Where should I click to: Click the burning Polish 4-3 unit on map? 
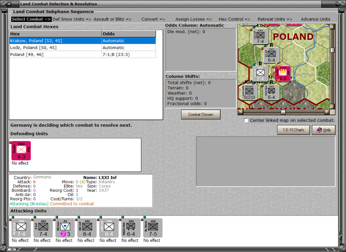point(283,74)
